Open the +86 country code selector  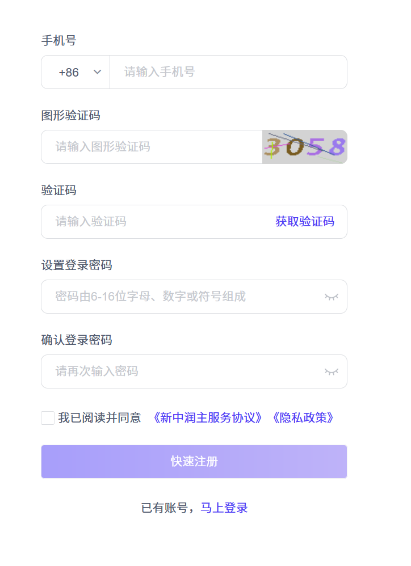coord(69,73)
